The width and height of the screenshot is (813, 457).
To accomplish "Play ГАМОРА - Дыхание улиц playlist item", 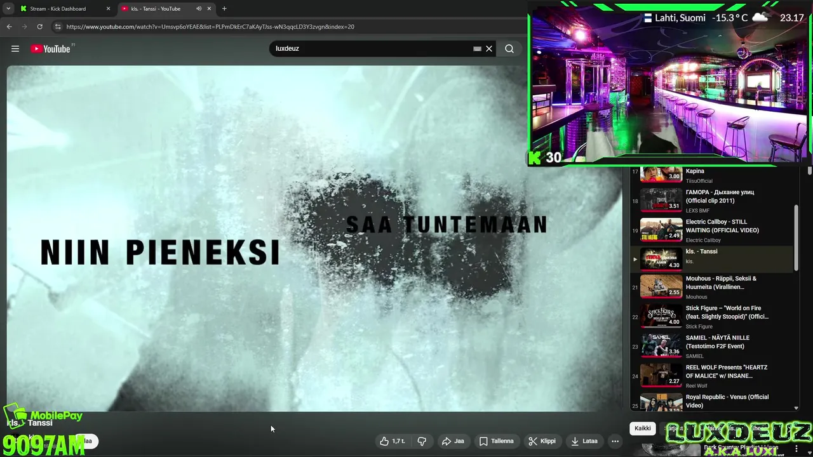I will point(711,201).
